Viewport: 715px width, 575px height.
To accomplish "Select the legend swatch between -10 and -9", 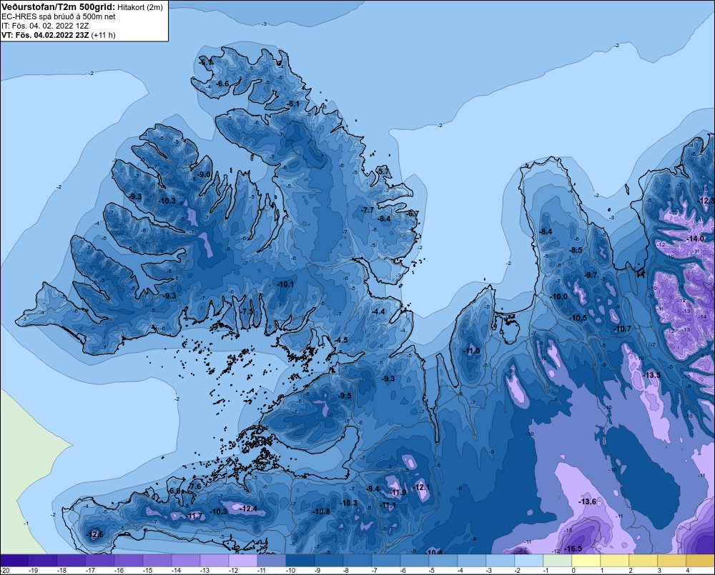I will [x=300, y=561].
